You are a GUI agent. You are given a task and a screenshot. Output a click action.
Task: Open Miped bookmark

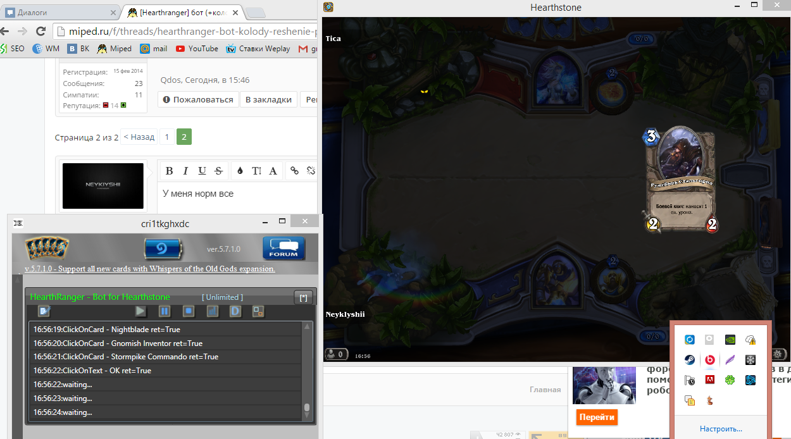(x=115, y=48)
